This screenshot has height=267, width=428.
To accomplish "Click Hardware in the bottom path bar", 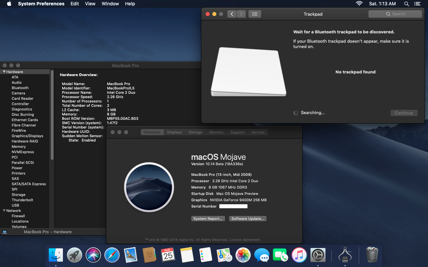I will point(63,232).
